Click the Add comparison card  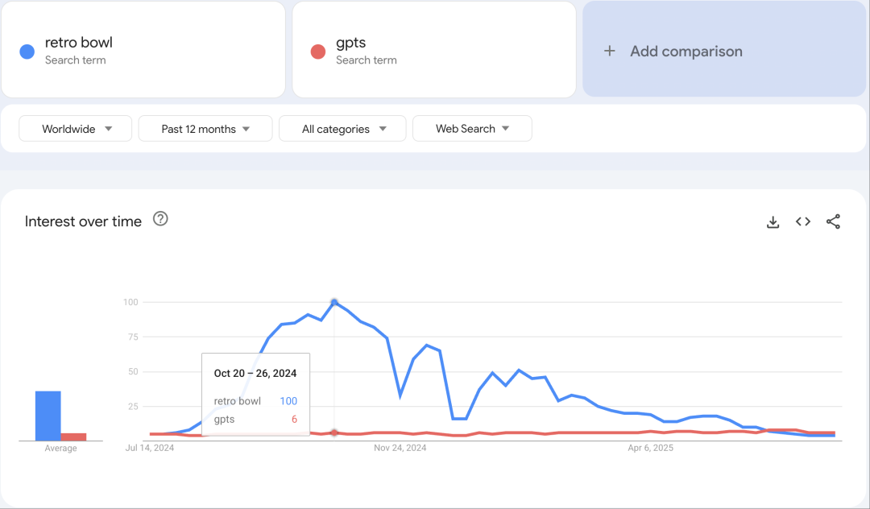pos(724,49)
